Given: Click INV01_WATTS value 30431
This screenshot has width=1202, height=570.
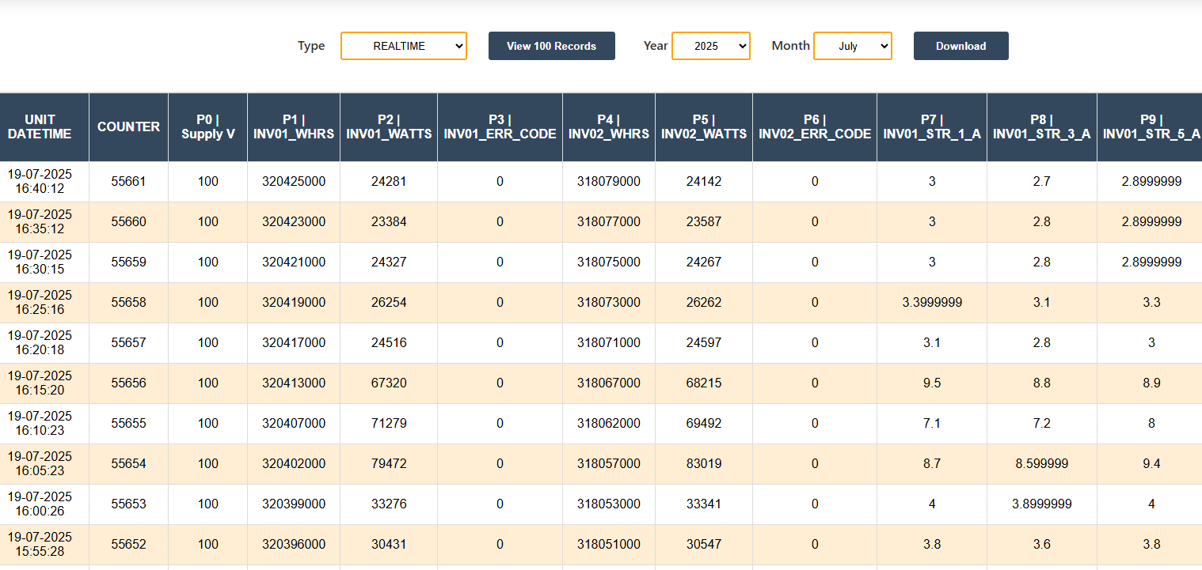Looking at the screenshot, I should [x=389, y=545].
